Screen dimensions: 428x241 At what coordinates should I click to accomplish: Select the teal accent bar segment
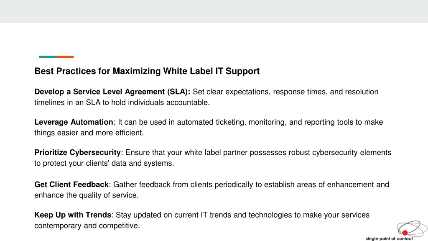coord(48,57)
